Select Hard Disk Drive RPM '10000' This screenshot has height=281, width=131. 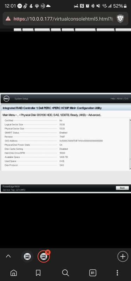tap(63, 153)
